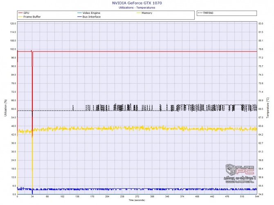
Task: Click the 24.0 utilization axis value
Action: coord(13,160)
